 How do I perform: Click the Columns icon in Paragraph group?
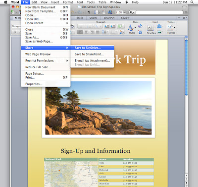(x=120, y=26)
